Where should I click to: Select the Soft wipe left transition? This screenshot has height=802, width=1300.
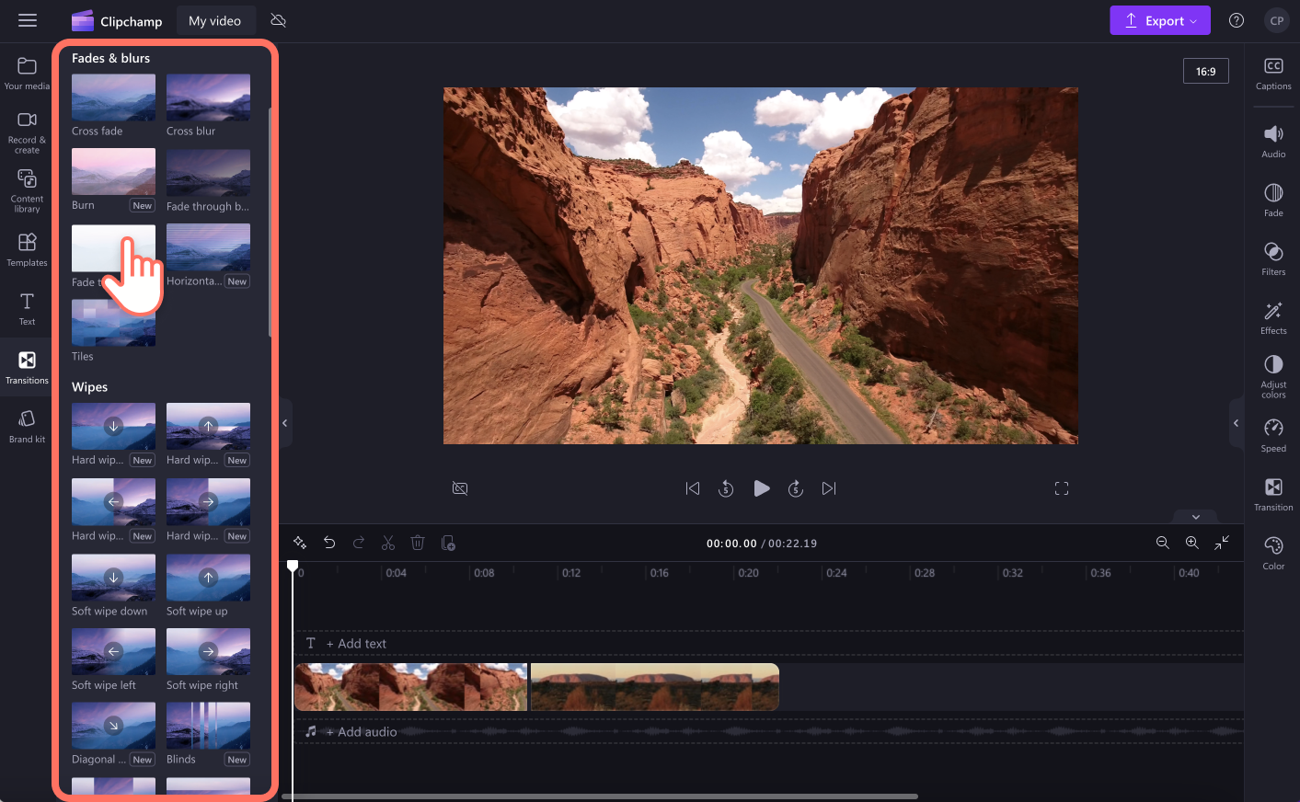[x=113, y=651]
